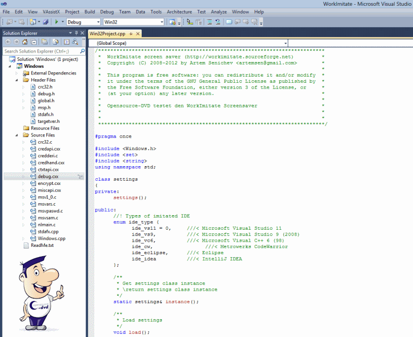Image resolution: width=413 pixels, height=337 pixels.
Task: Click the Solution Explorer back arrow
Action: pyautogui.click(x=7, y=42)
